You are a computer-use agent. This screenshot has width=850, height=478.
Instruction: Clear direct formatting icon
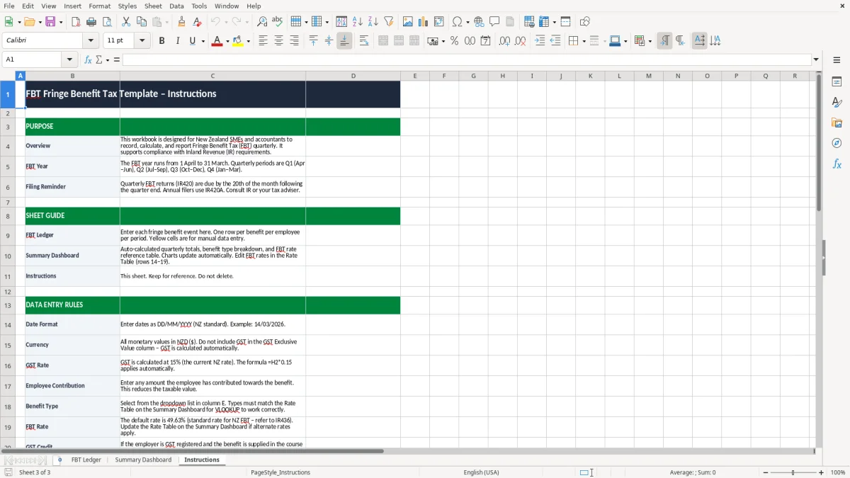[198, 22]
